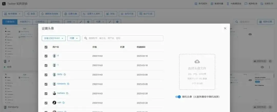Open the 矩阵设置 button at top right

[266, 22]
